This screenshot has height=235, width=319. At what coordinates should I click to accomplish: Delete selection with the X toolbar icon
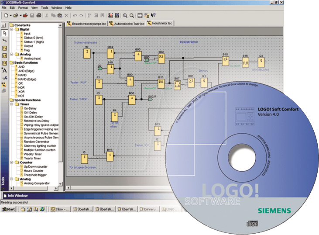click(x=66, y=15)
